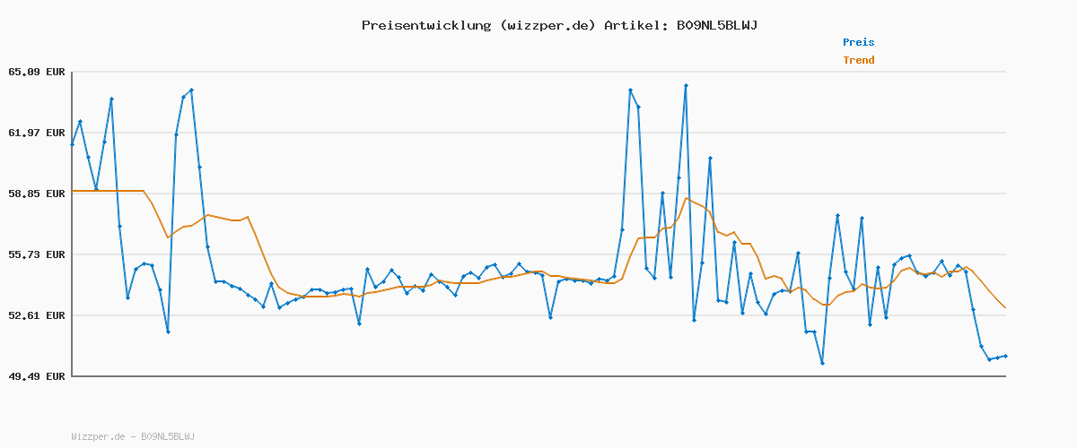Click the orange 'Trend' legend label
The image size is (1077, 448).
858,60
